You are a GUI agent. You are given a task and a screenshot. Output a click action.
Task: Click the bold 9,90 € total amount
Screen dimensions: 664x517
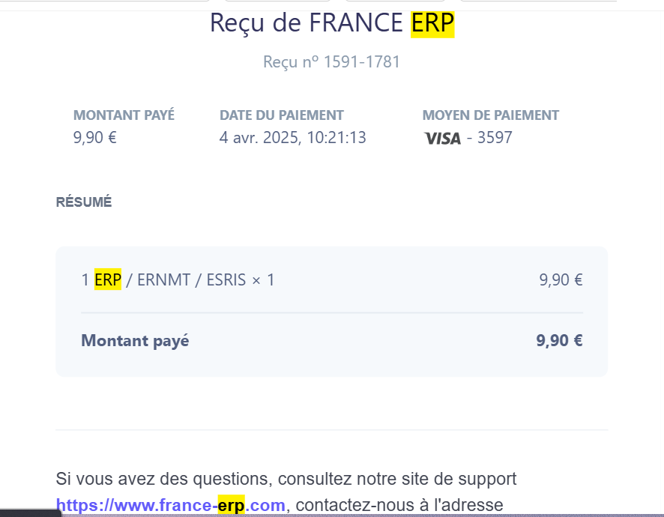[x=559, y=340]
